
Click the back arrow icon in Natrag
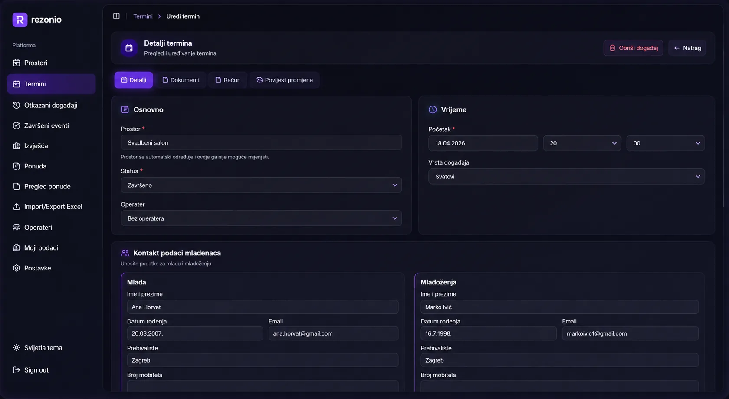click(676, 48)
